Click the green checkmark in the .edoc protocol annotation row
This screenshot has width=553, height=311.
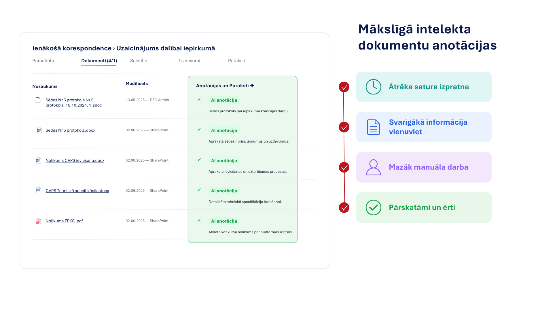coord(199,99)
